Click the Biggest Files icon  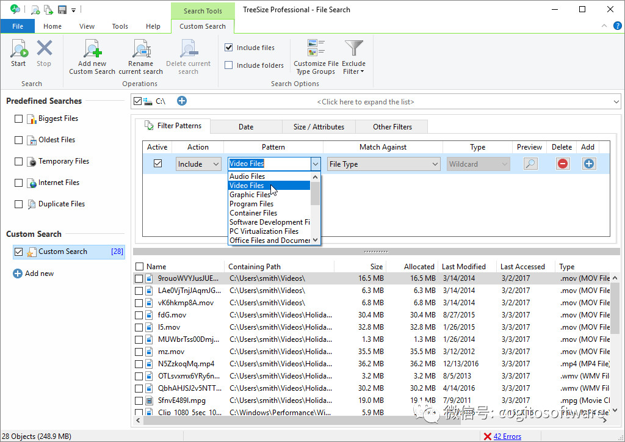[x=32, y=119]
